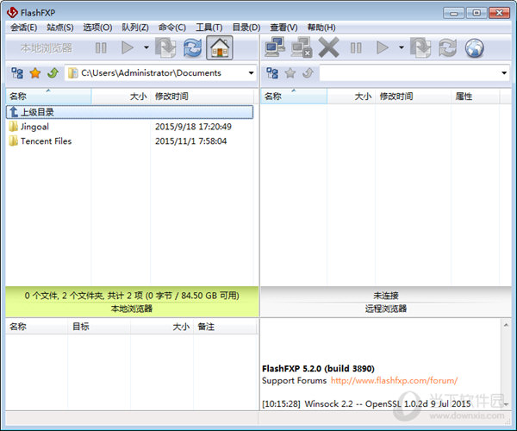Open local favorites star icon
The height and width of the screenshot is (431, 517).
pos(35,73)
